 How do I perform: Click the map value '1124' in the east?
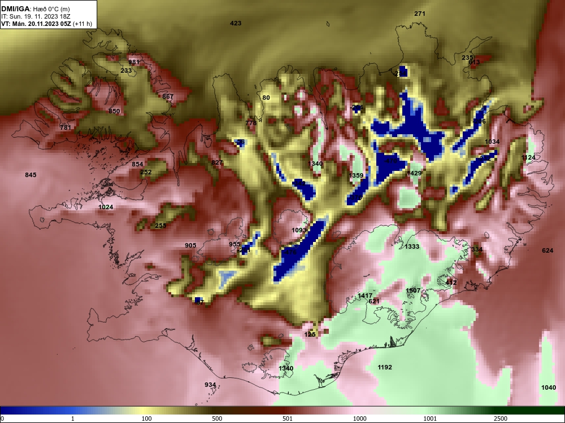pos(529,157)
